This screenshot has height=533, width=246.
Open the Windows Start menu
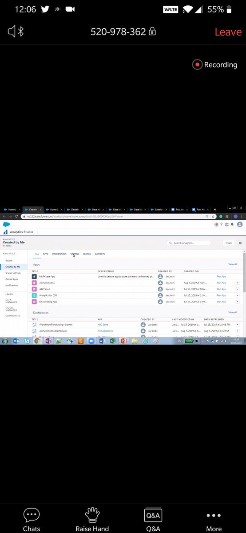tap(5, 341)
